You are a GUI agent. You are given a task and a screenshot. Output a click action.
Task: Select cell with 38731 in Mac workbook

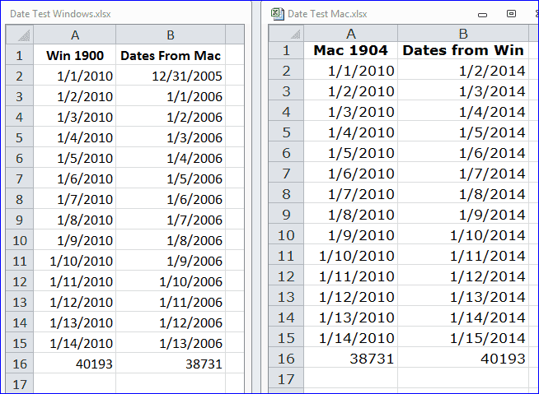[351, 358]
